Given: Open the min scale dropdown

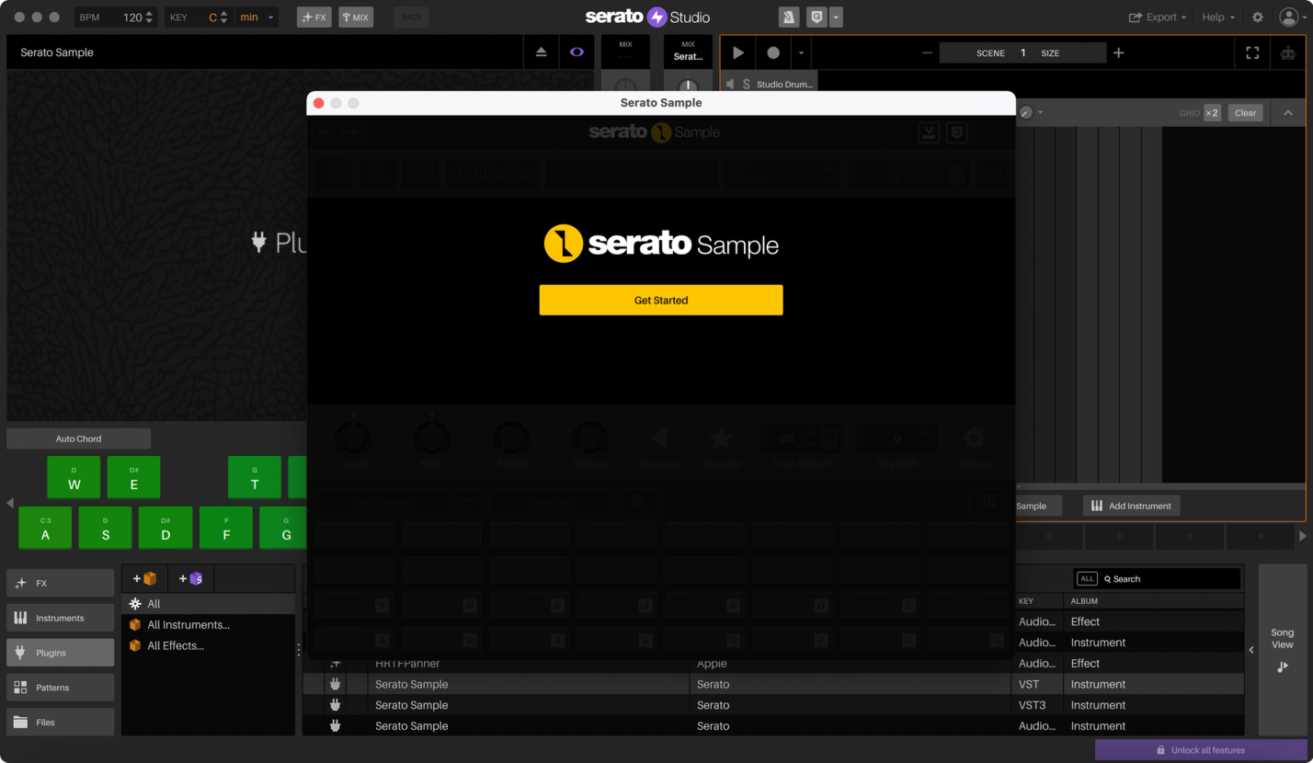Looking at the screenshot, I should point(256,17).
